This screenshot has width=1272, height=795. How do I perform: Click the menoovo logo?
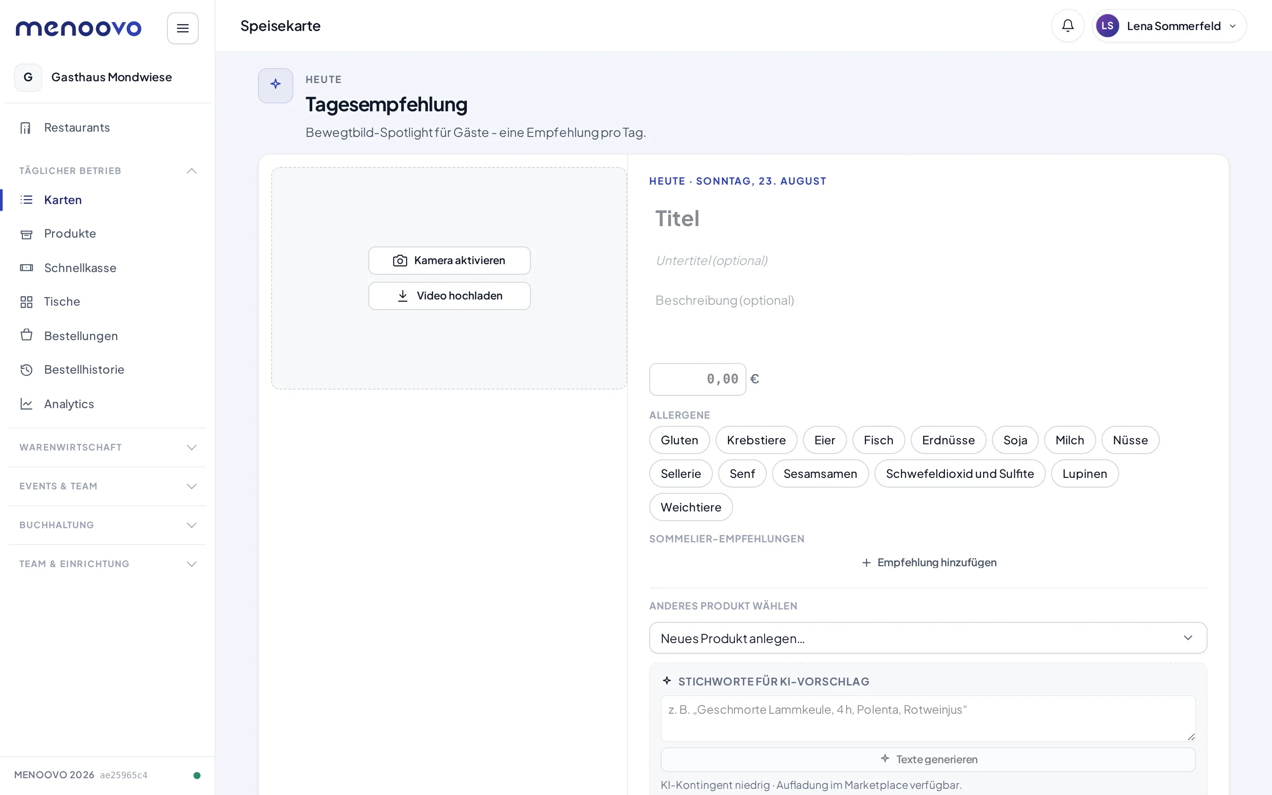(x=78, y=28)
